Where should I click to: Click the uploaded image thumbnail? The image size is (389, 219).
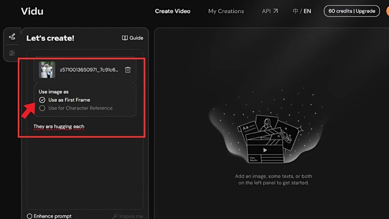coord(47,70)
